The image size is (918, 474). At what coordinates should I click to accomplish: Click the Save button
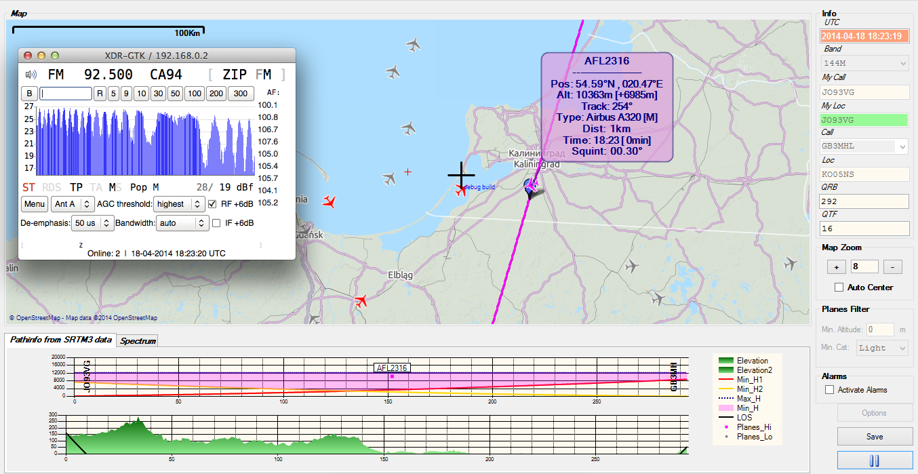tap(874, 437)
